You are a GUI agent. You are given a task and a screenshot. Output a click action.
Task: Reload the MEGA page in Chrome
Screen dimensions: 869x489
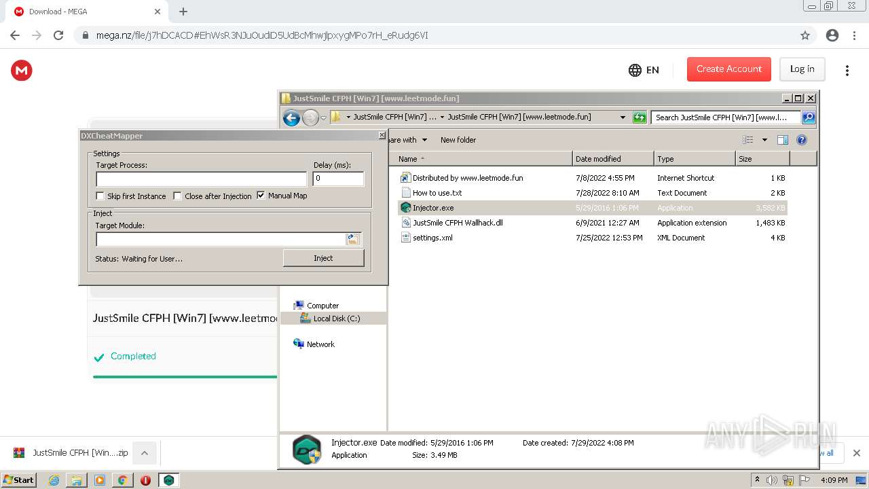click(58, 35)
